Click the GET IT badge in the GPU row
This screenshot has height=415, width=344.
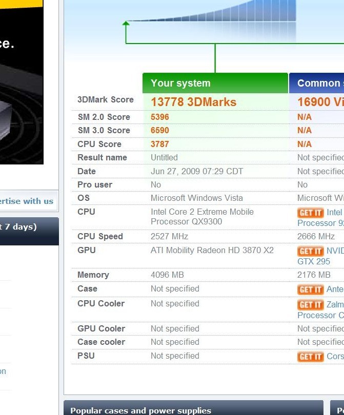[x=310, y=251]
